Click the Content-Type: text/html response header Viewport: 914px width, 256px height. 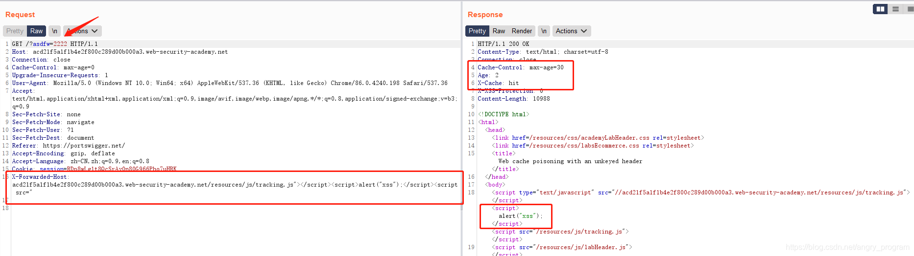coord(543,52)
